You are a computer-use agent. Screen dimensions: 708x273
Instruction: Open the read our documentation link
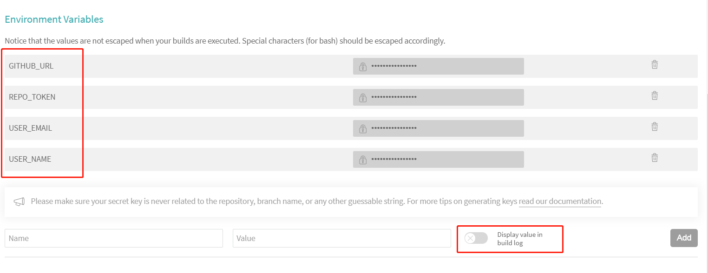(560, 201)
